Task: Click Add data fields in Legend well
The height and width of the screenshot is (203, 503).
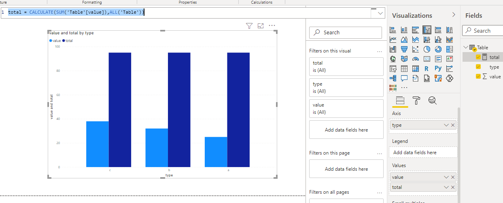Action: coord(423,153)
